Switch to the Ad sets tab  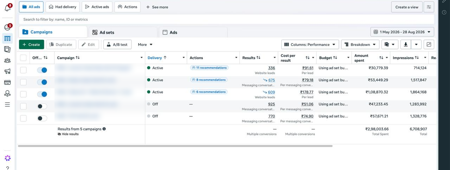[x=123, y=32]
